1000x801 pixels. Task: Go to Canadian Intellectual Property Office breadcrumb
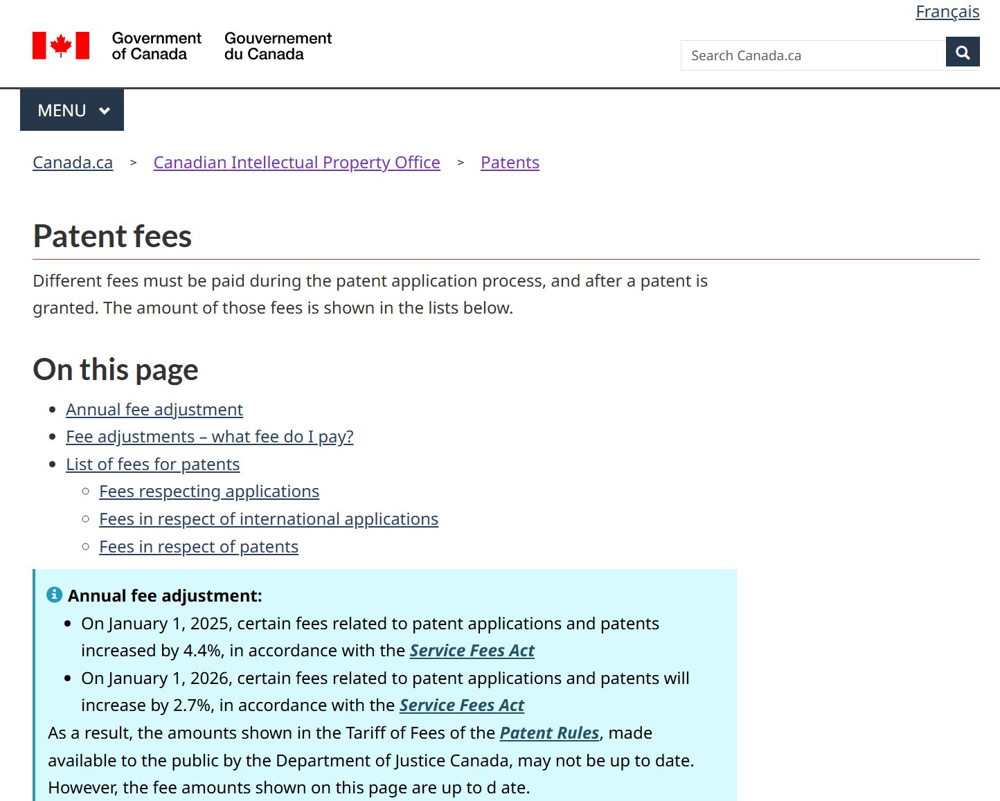pyautogui.click(x=296, y=163)
